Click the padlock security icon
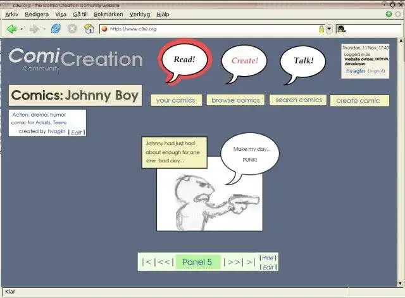This screenshot has height=298, width=405. click(321, 29)
